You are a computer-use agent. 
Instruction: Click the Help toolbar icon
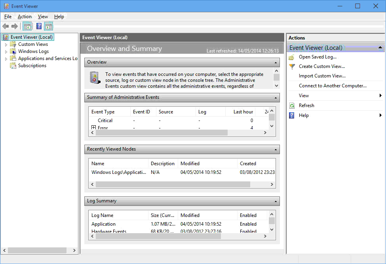coord(39,26)
